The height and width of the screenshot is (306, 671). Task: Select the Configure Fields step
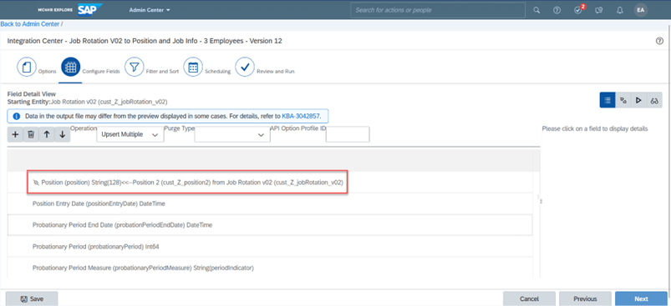coord(91,68)
